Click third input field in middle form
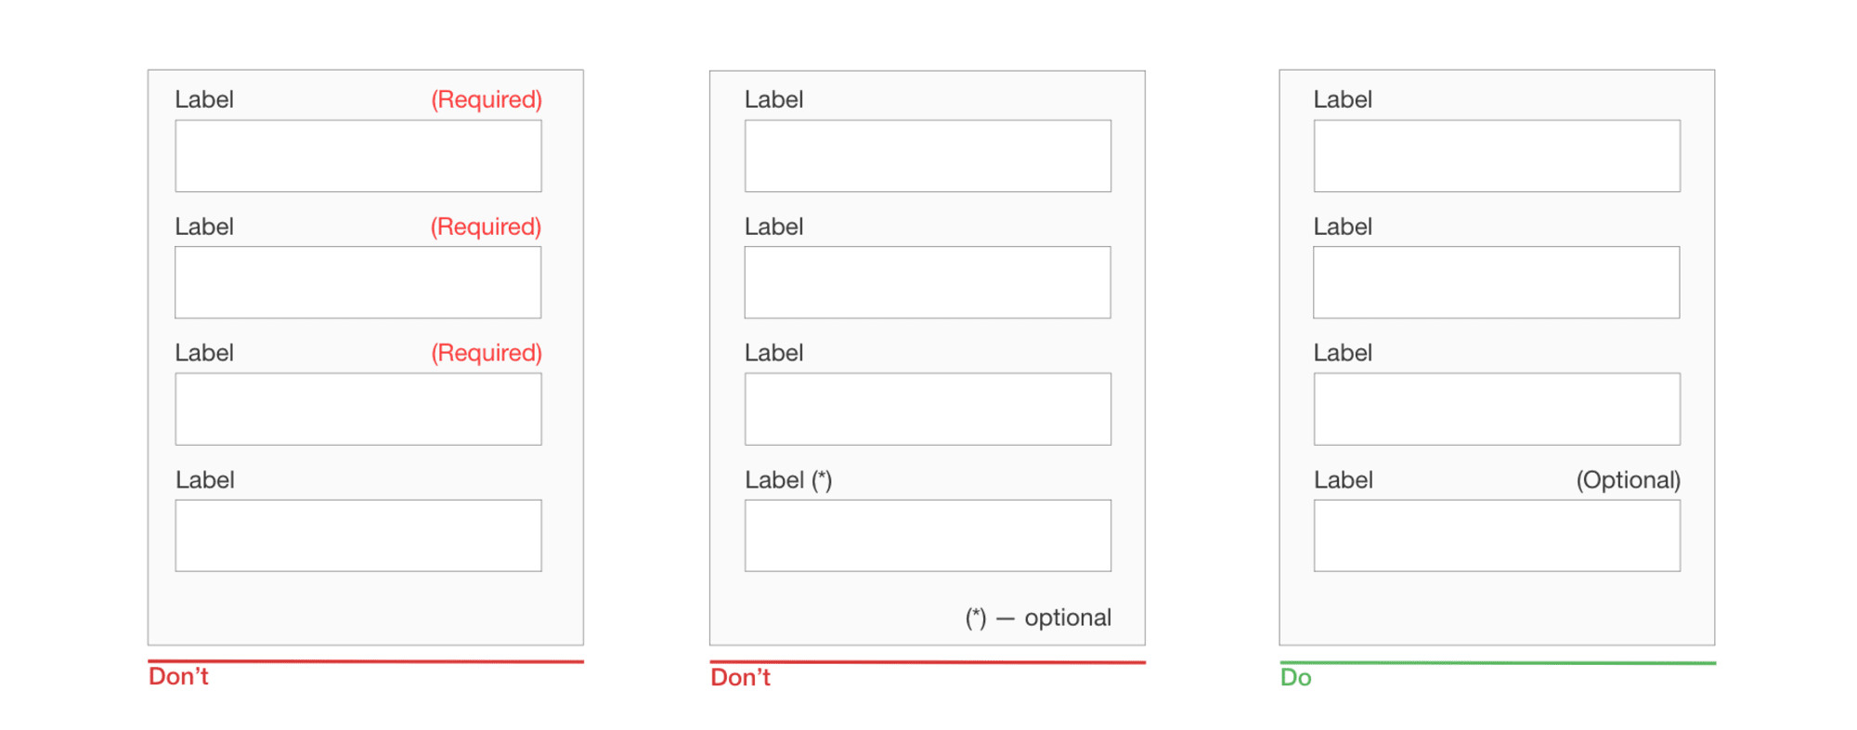 [928, 409]
